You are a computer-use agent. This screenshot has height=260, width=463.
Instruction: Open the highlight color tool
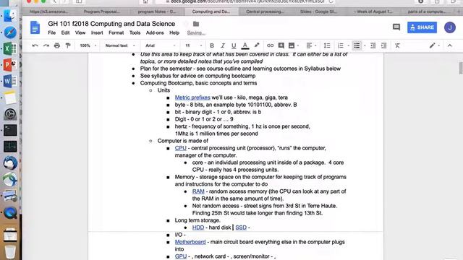257,45
